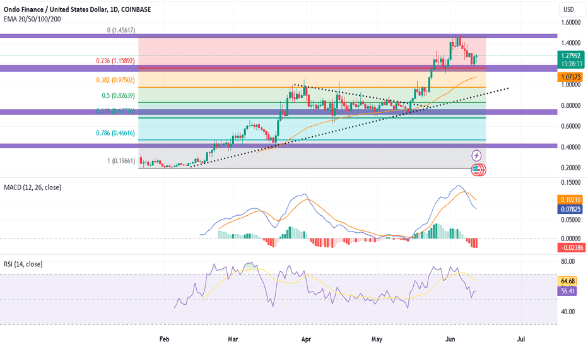Click the 0.15000 MACD axis label
The height and width of the screenshot is (347, 588).
[x=571, y=182]
